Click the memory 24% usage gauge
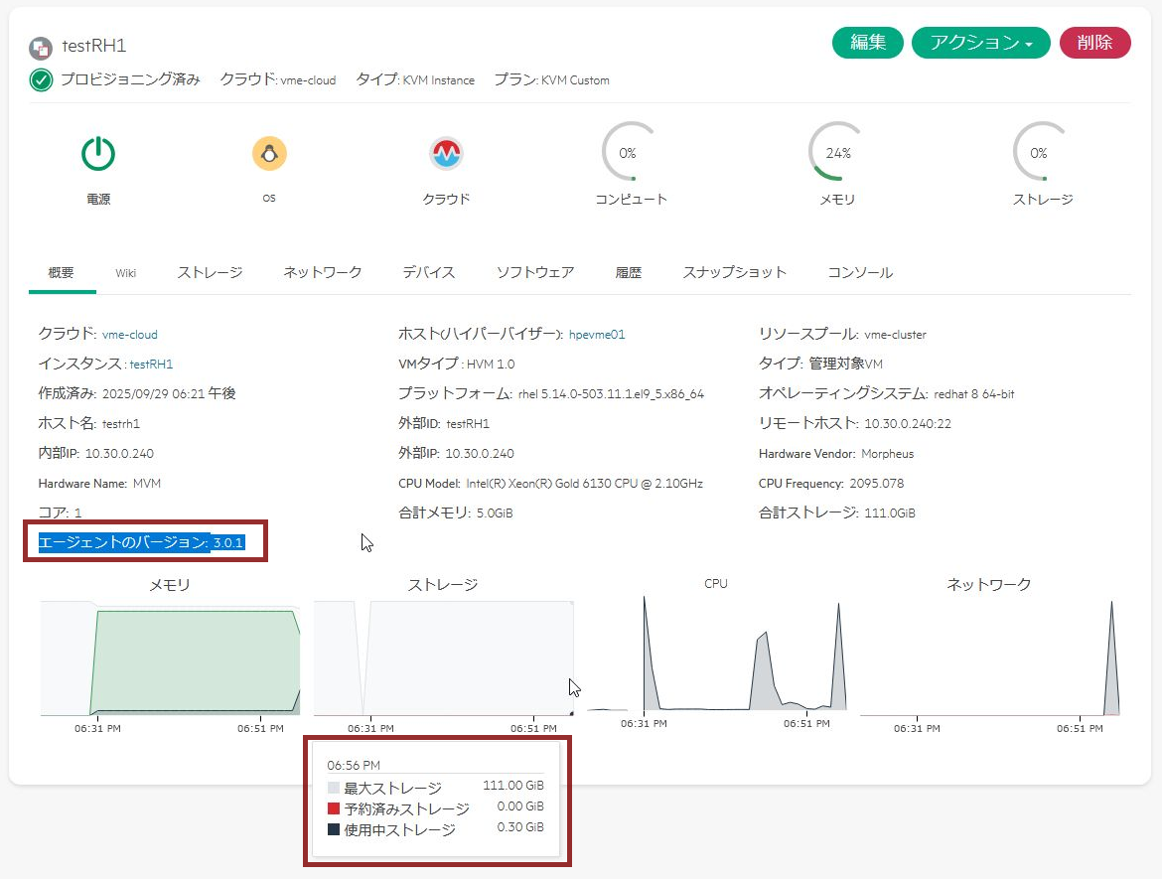The width and height of the screenshot is (1162, 879). 837,153
